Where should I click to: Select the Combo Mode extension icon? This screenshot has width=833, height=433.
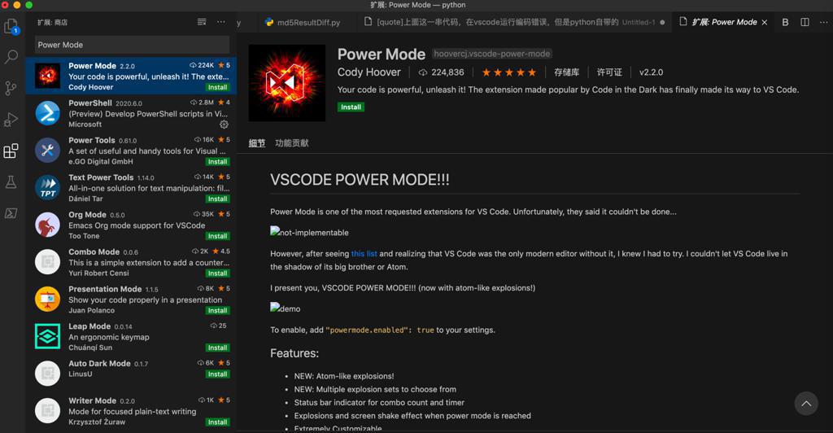pyautogui.click(x=47, y=261)
